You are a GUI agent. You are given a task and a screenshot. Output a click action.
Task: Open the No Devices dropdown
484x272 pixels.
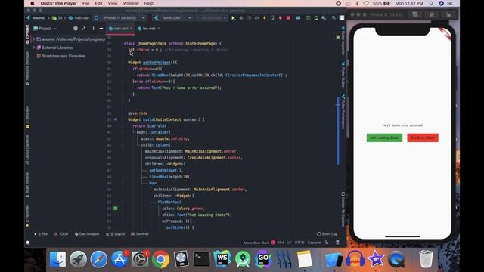[213, 18]
